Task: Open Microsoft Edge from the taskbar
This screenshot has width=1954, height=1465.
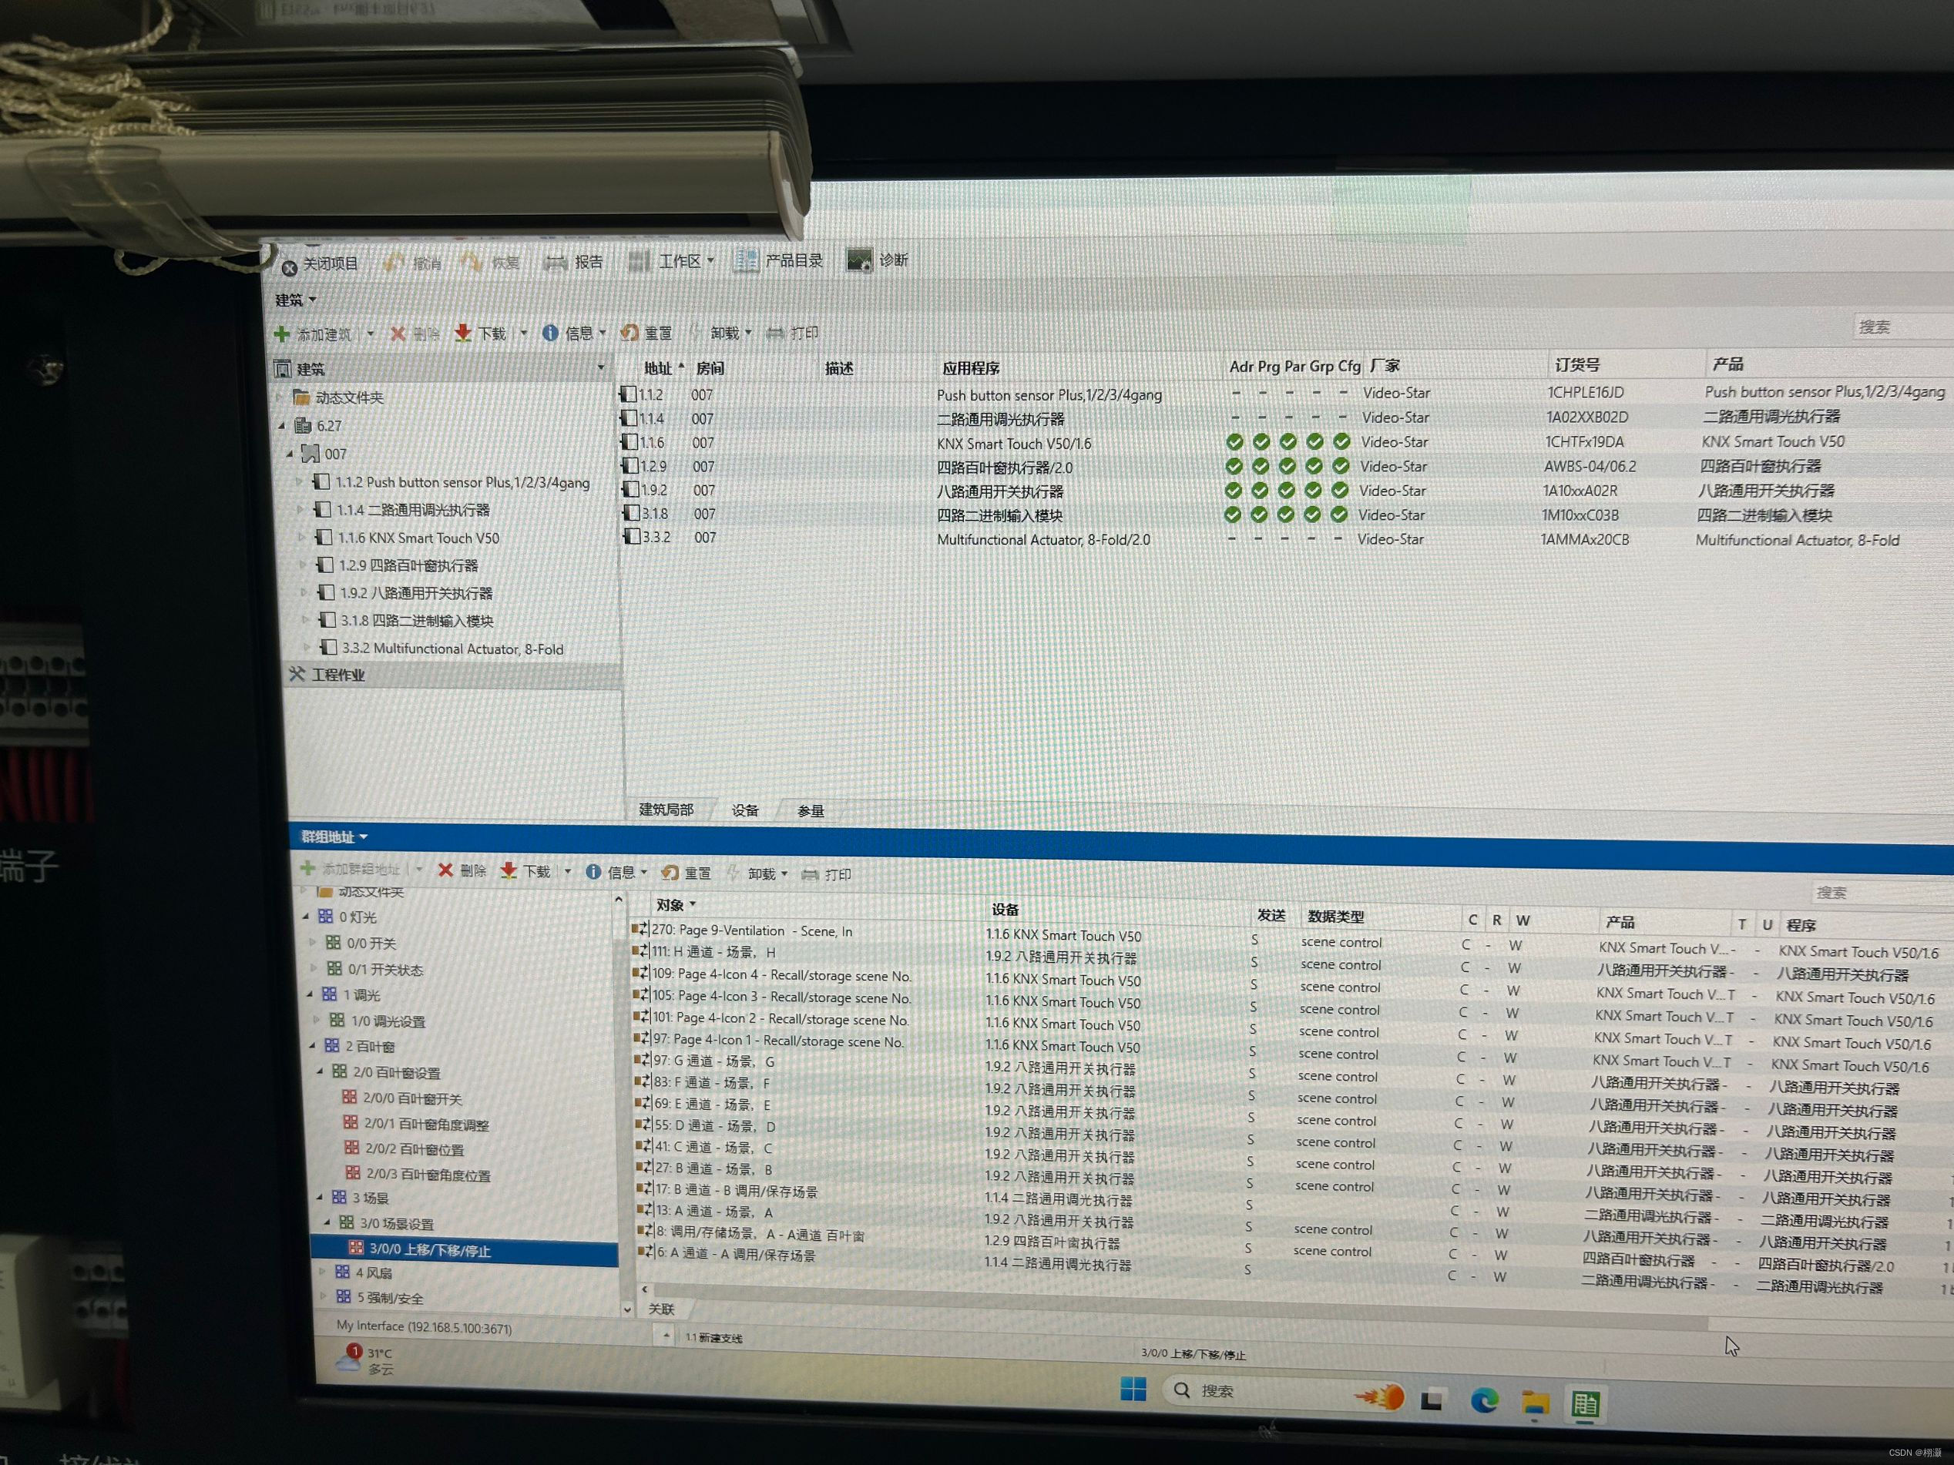Action: [1484, 1400]
